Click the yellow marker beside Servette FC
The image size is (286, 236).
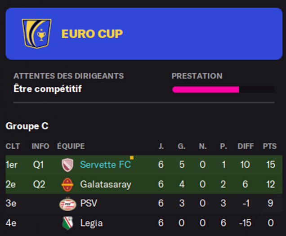coord(132,158)
